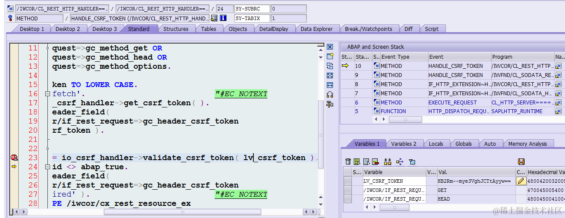The image size is (565, 218).
Task: Click the ABAP stack horizontal scrollbar thumb
Action: click(405, 120)
